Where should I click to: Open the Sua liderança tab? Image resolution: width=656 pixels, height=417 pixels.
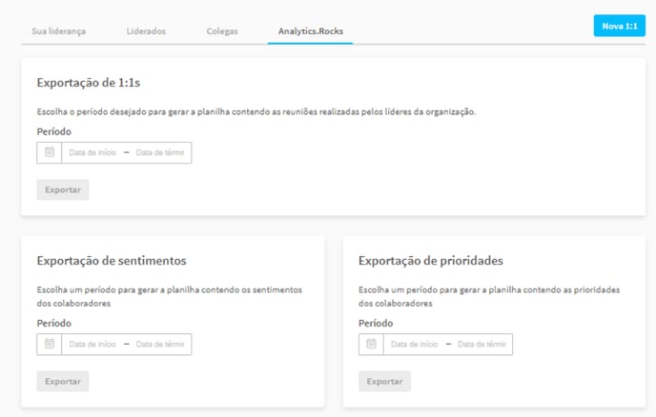(x=58, y=31)
